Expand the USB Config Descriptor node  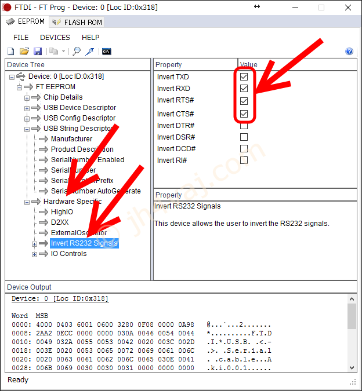coord(27,119)
